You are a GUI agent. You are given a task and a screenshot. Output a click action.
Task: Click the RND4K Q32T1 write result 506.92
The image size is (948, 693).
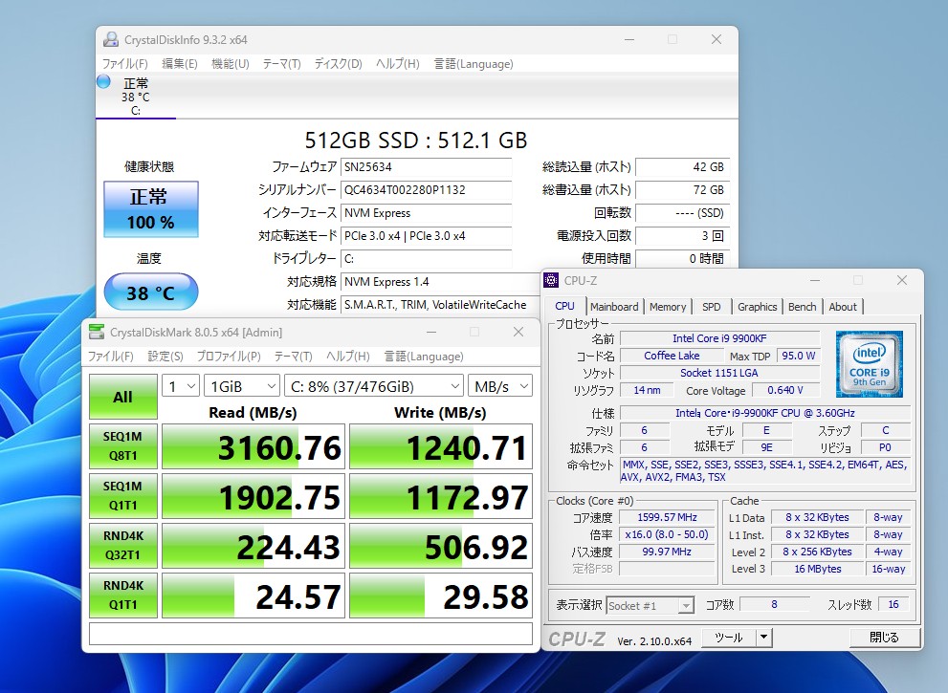pyautogui.click(x=441, y=546)
